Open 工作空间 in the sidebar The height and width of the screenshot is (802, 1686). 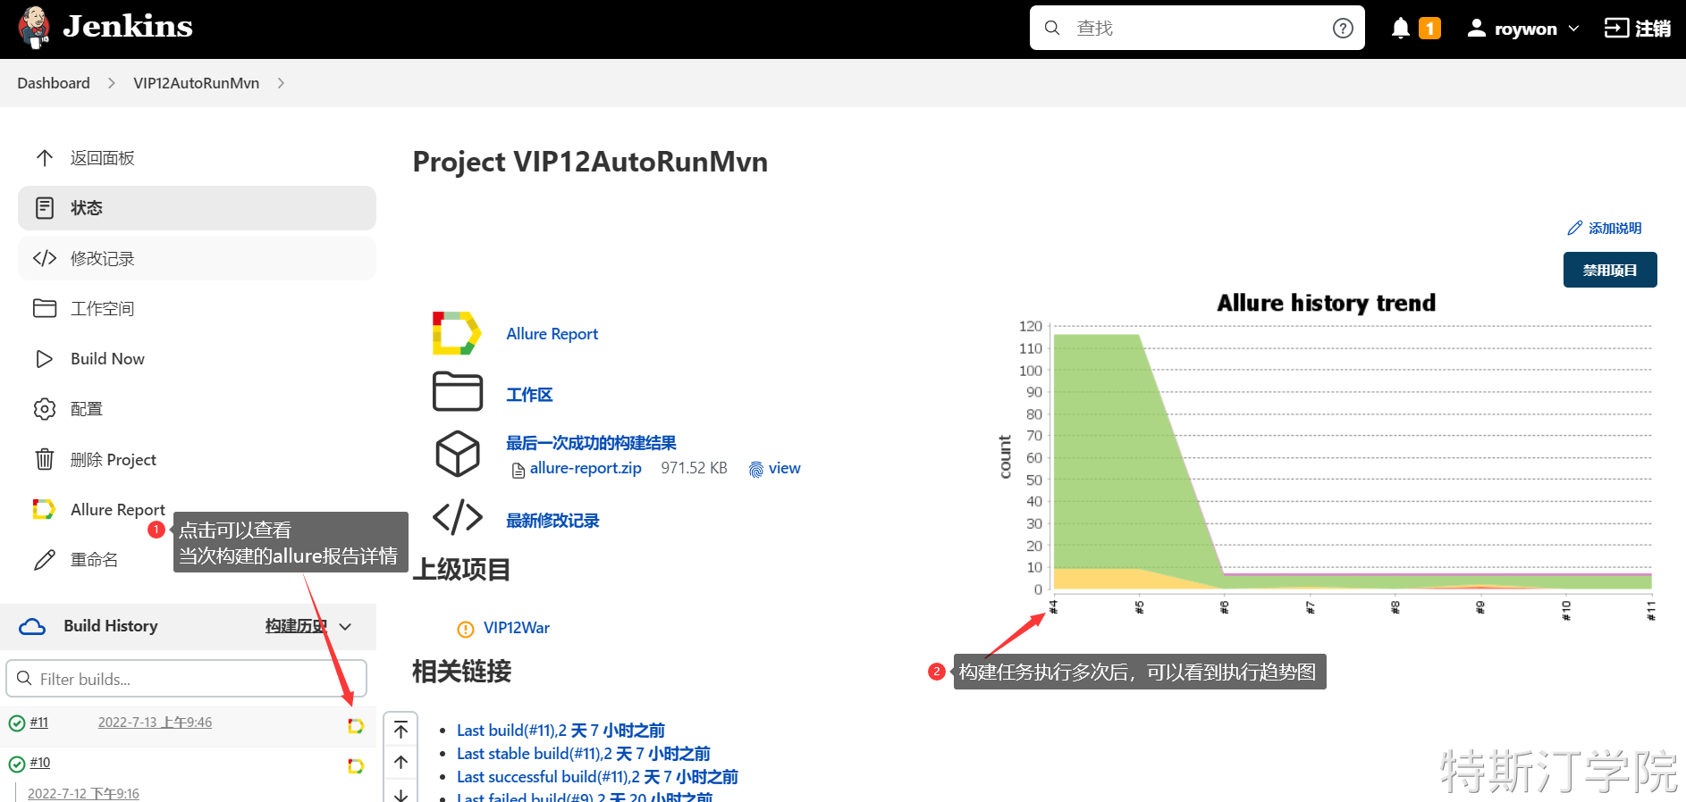(197, 308)
